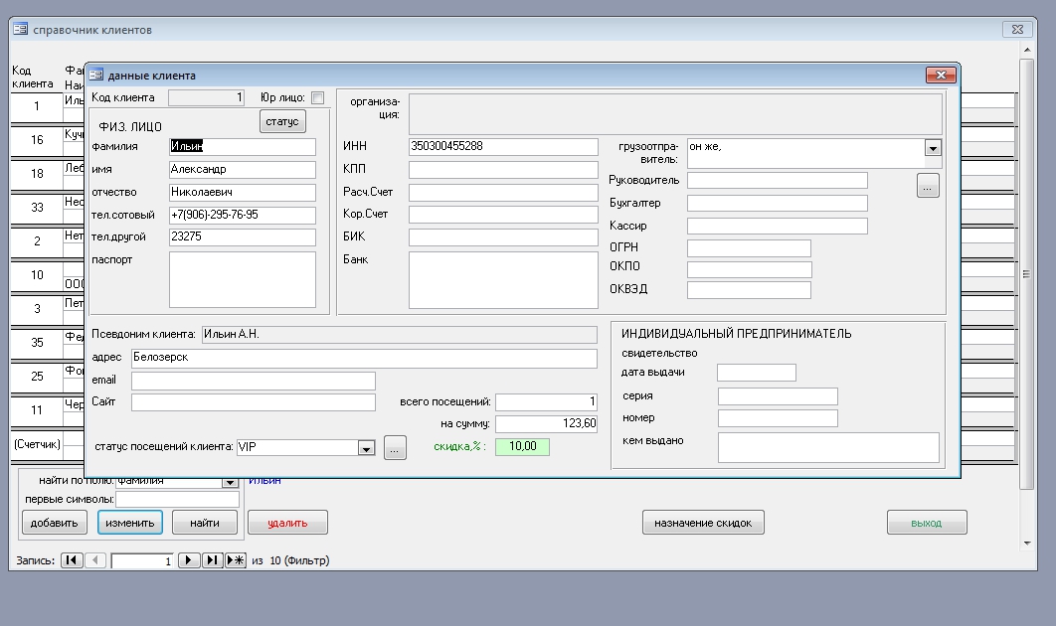Click the паспорт text area

(x=243, y=279)
